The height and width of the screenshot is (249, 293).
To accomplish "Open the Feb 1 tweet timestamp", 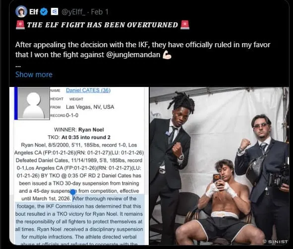I will point(100,12).
